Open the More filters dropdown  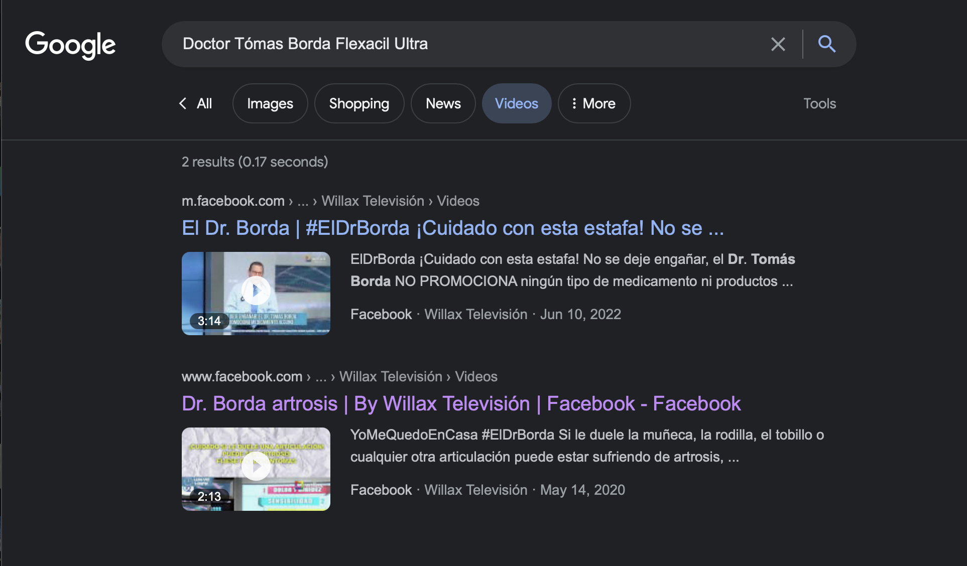(594, 103)
